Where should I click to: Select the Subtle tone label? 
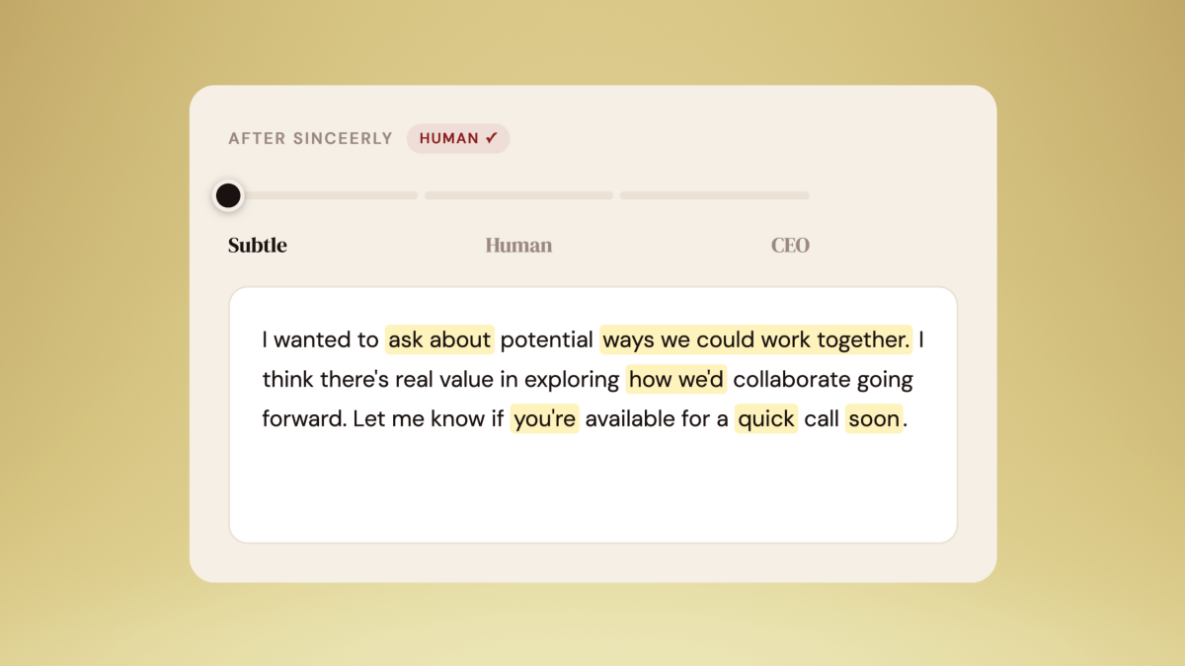click(258, 246)
